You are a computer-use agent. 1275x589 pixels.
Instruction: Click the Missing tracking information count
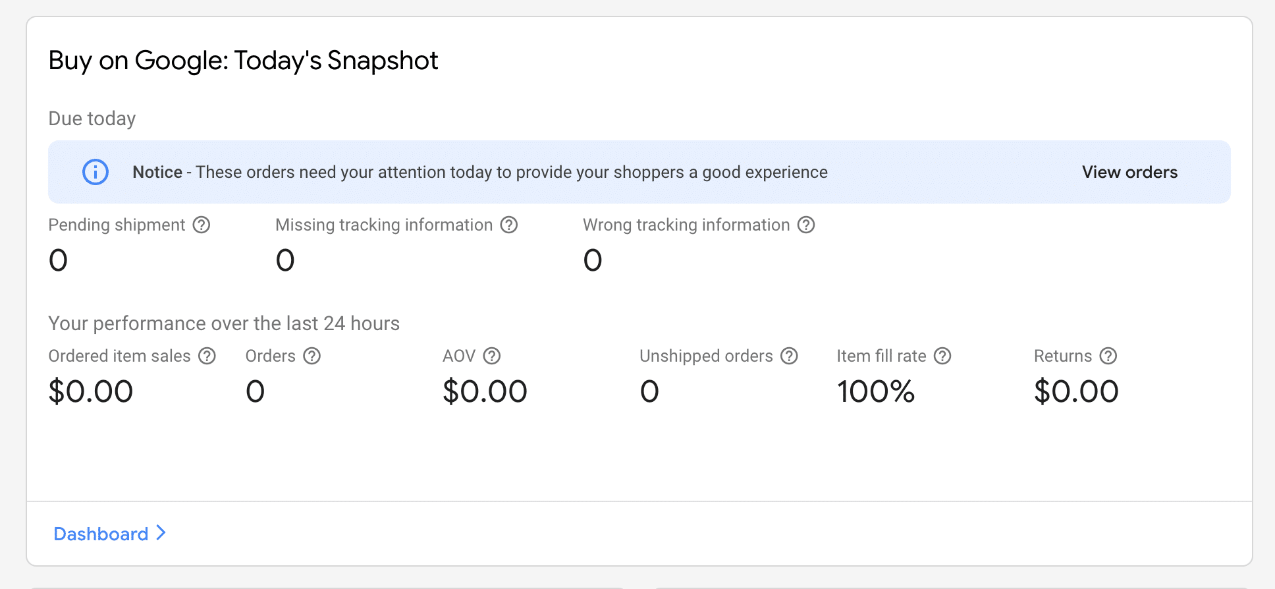[285, 260]
